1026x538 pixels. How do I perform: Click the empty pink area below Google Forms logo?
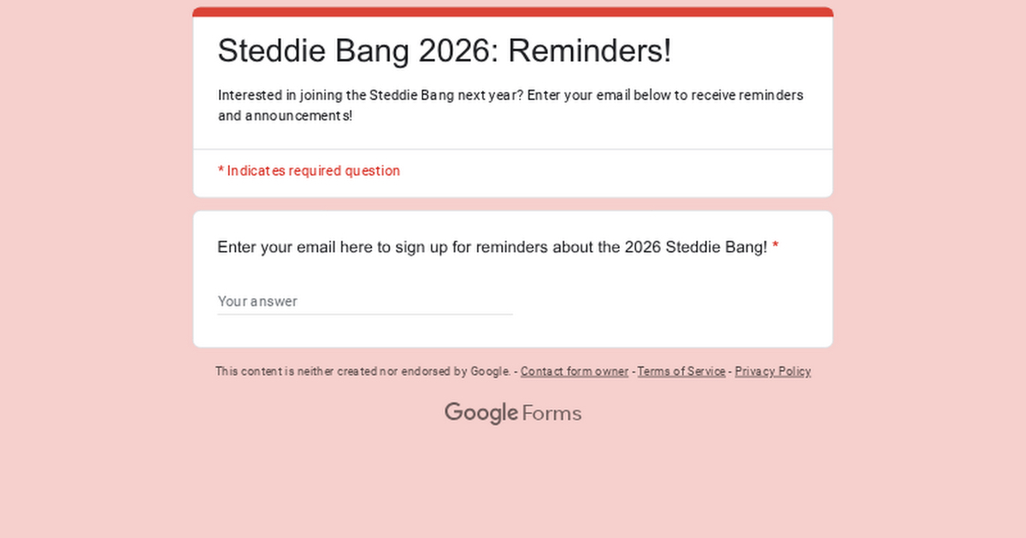click(x=513, y=487)
